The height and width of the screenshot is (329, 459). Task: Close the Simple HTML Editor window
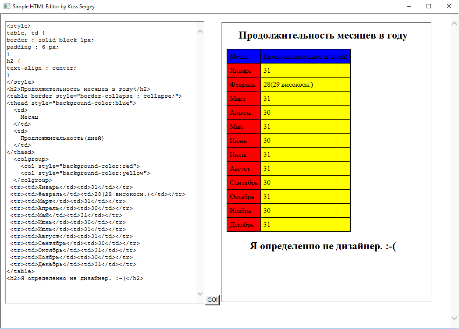[449, 6]
